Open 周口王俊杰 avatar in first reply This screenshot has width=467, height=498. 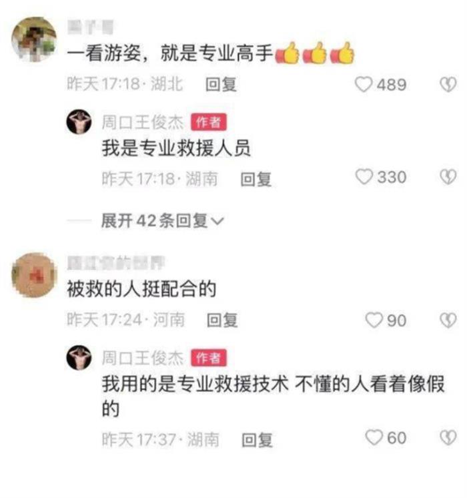tap(79, 122)
